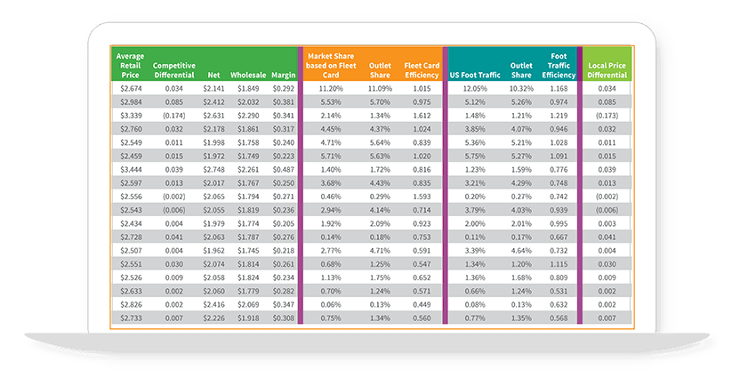Click the Average Retail Price column header
This screenshot has width=756, height=378.
(130, 65)
